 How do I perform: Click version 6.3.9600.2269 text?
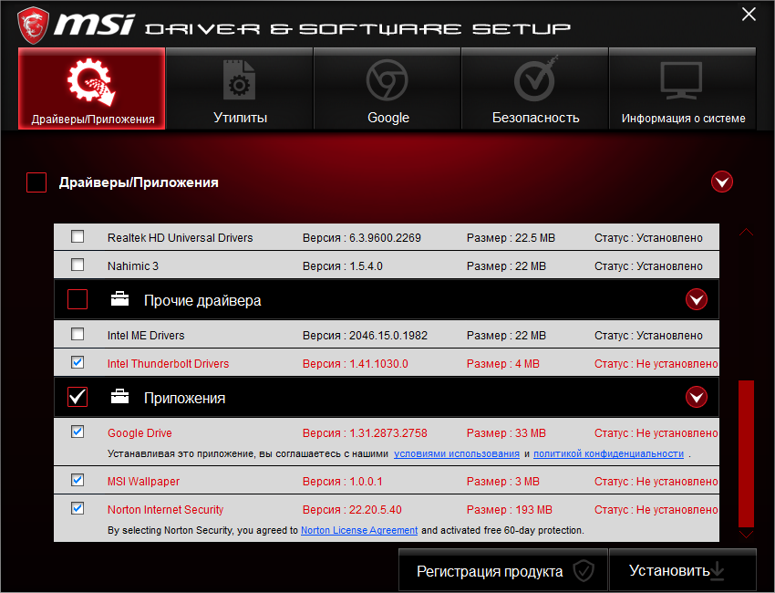tap(385, 238)
